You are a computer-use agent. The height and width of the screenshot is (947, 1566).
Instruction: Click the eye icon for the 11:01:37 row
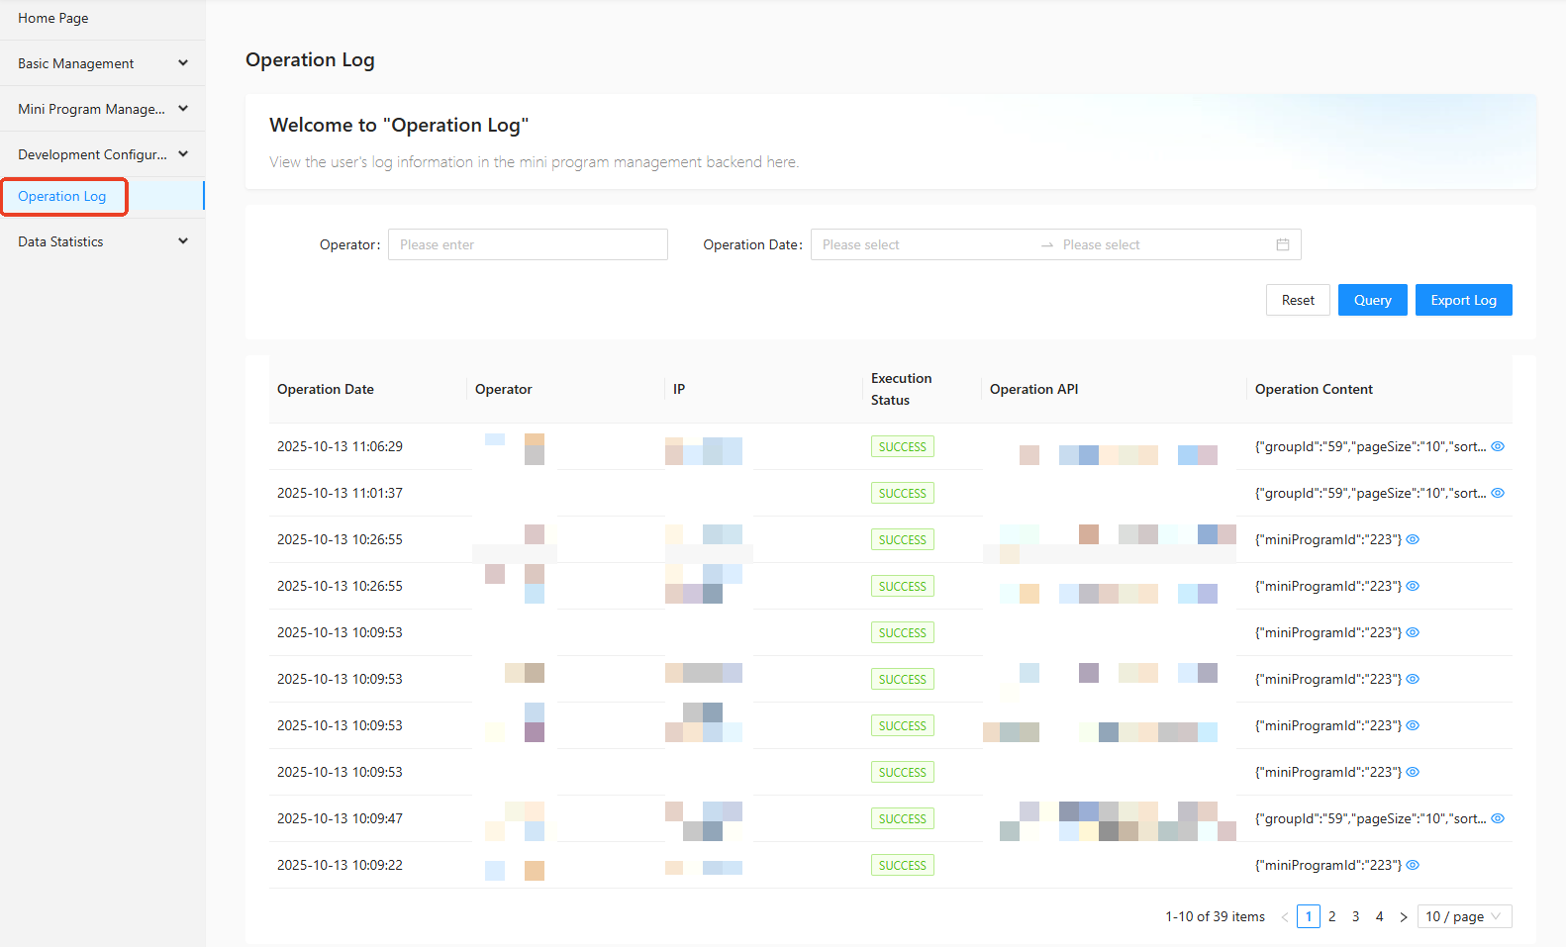coord(1498,493)
